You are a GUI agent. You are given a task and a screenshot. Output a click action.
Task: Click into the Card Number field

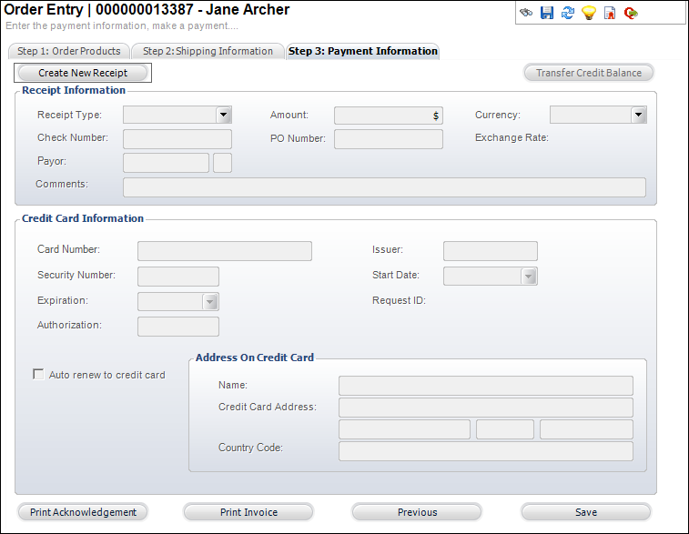coord(225,251)
